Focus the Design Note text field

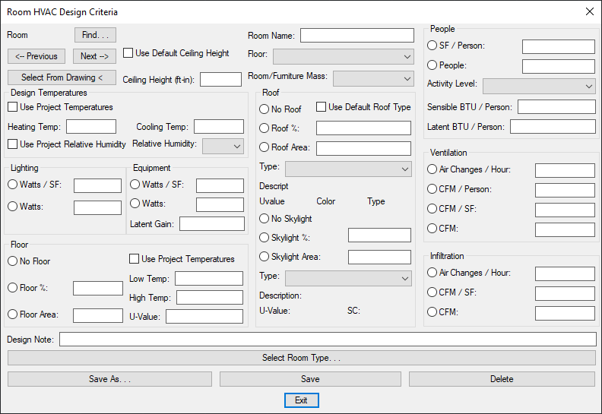(328, 340)
